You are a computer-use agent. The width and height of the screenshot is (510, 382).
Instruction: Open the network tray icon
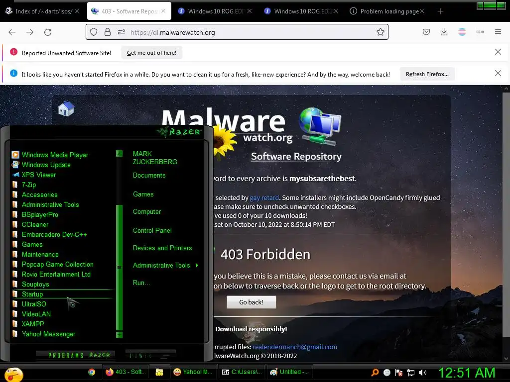411,373
